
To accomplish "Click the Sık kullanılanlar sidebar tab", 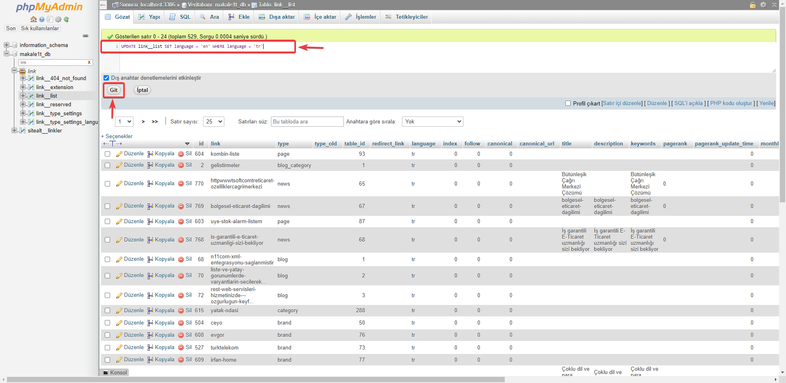I will pos(40,28).
